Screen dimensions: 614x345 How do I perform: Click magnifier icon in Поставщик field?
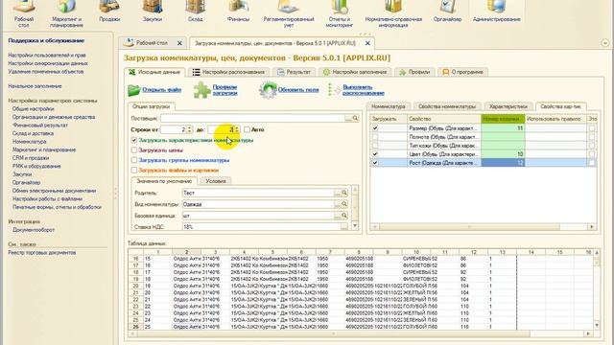click(x=355, y=118)
